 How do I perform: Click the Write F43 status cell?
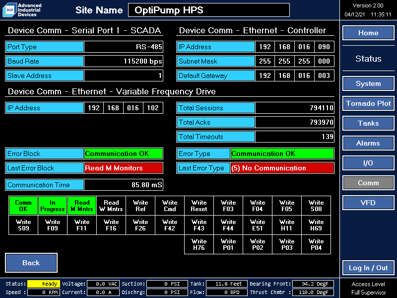pos(199,225)
